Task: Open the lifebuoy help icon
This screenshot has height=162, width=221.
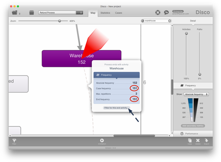Action: [158, 12]
